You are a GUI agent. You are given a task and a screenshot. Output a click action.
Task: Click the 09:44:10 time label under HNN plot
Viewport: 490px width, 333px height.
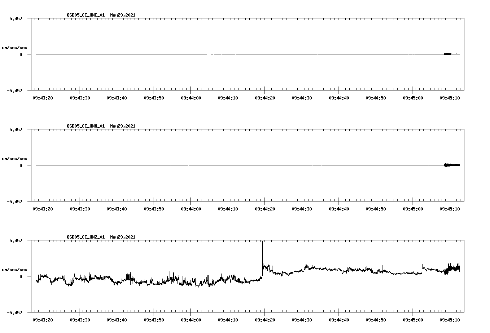pyautogui.click(x=227, y=209)
